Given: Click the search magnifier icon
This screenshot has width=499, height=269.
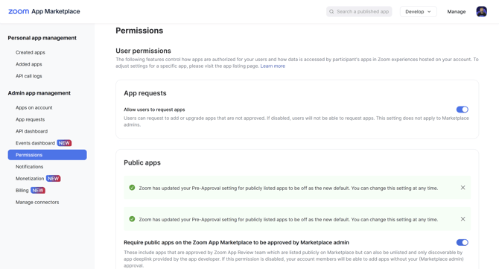Looking at the screenshot, I should tap(331, 11).
